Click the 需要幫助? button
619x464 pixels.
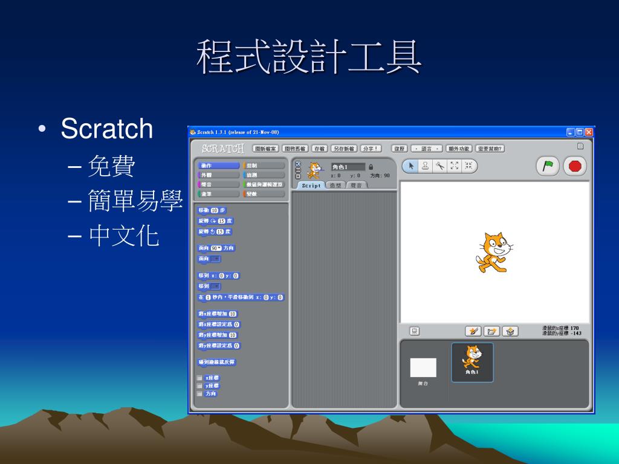pyautogui.click(x=490, y=149)
